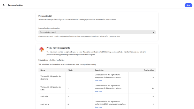Show more for Andy batch description
The height and width of the screenshot is (109, 194).
98,107
